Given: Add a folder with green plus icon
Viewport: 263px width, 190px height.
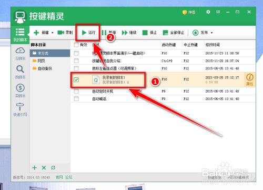Looking at the screenshot, I should (34, 168).
